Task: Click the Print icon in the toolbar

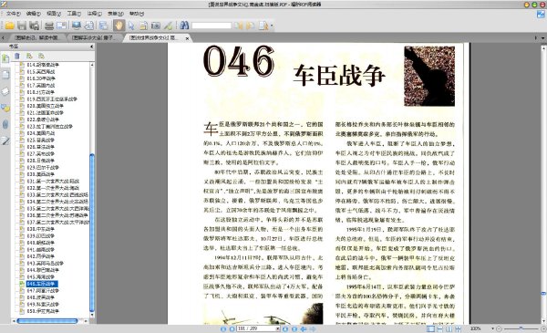Action: 49,26
